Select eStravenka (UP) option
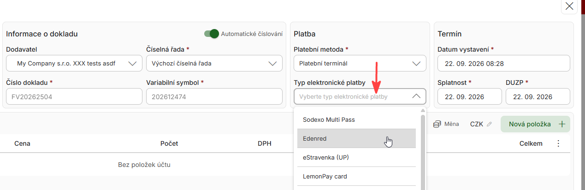 tap(355, 157)
